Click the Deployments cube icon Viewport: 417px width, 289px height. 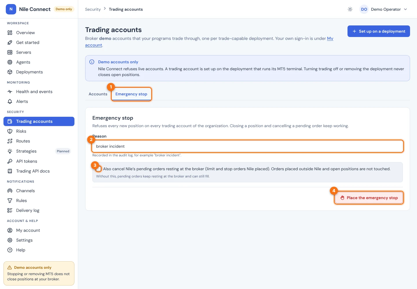coord(10,72)
